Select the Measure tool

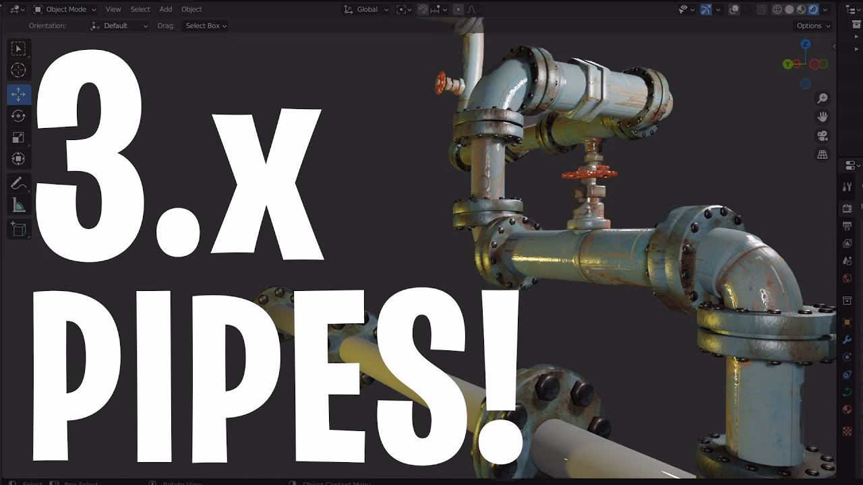tap(19, 205)
